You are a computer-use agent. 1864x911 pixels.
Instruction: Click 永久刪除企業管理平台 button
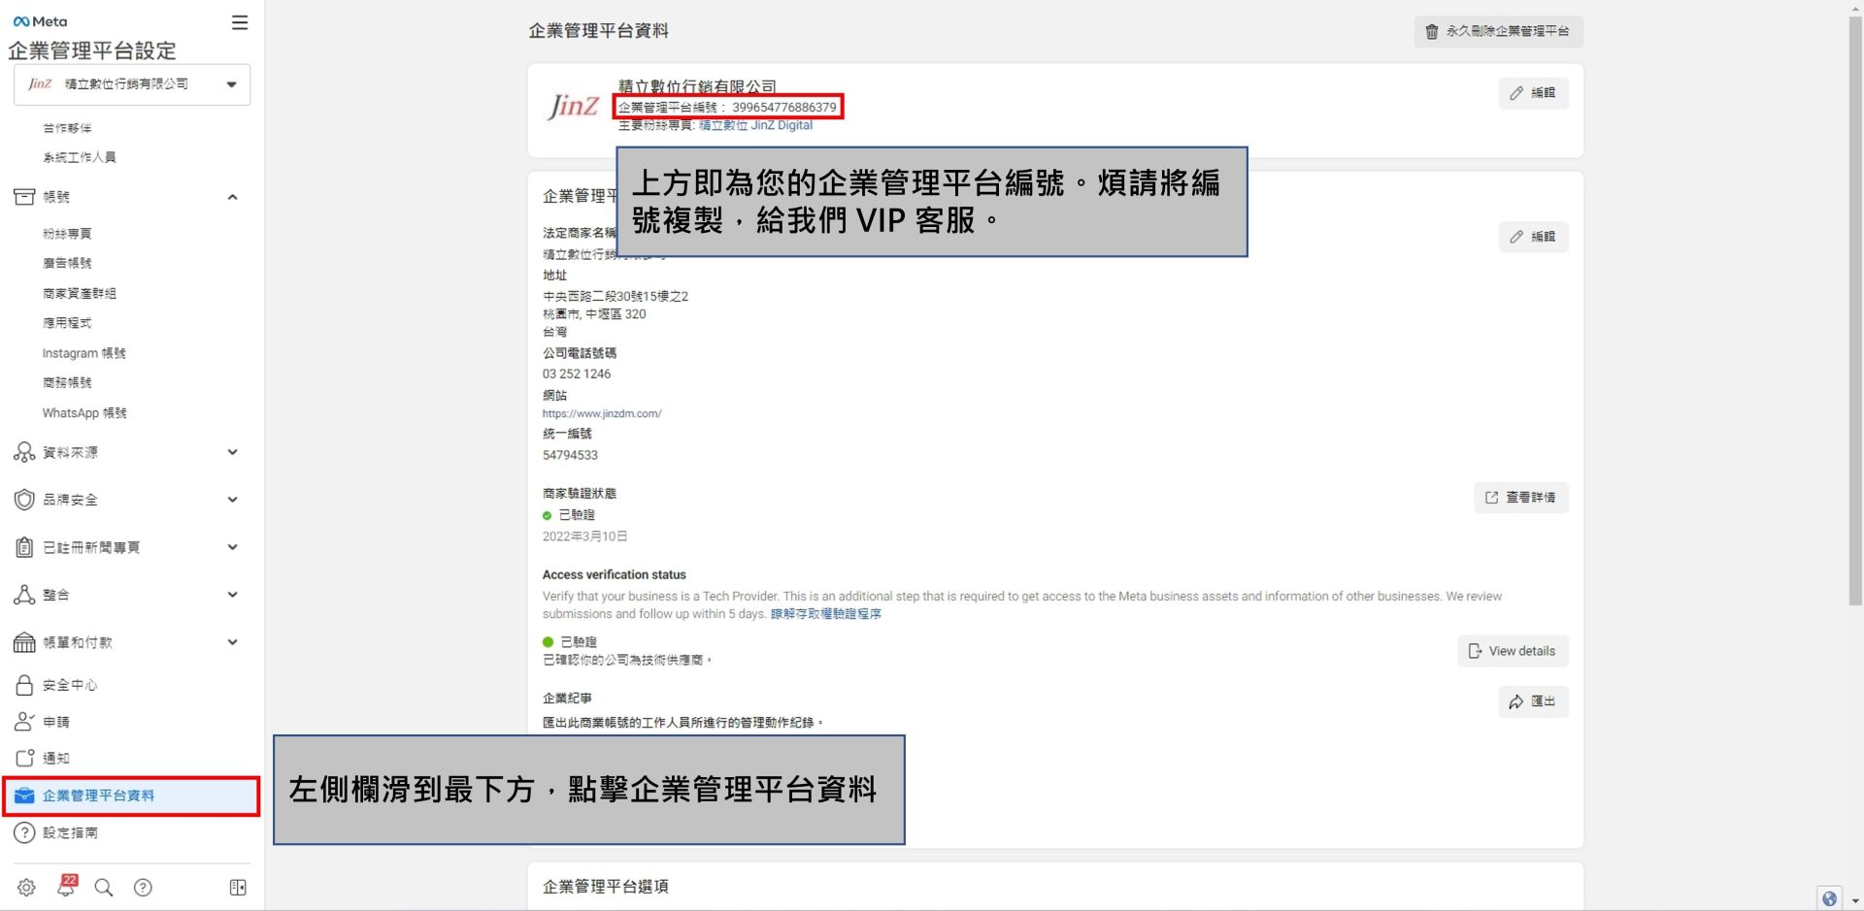tap(1498, 31)
